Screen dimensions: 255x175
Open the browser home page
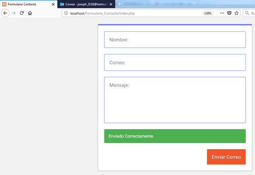[x=30, y=13]
